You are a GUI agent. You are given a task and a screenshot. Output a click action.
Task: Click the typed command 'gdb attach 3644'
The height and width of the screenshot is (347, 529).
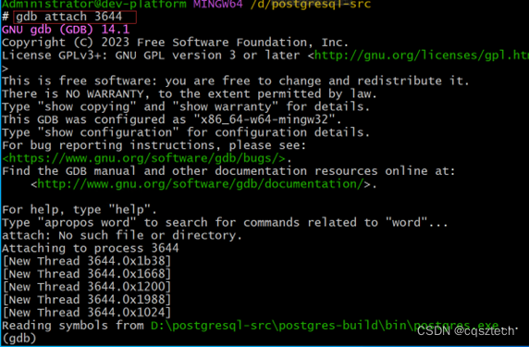pyautogui.click(x=68, y=17)
